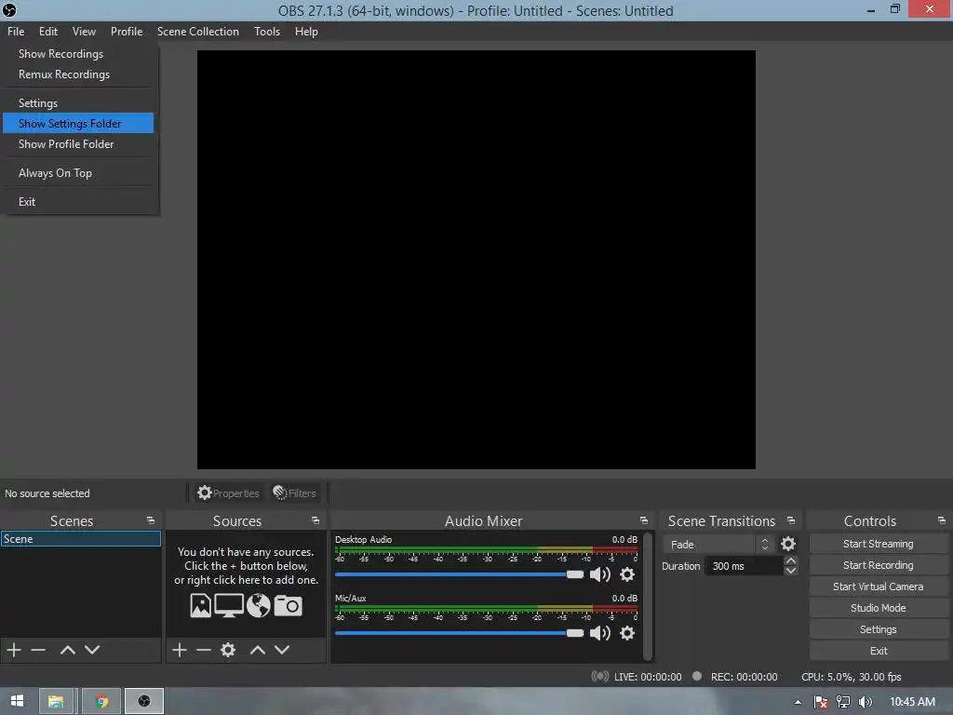
Task: Add a new scene with plus icon
Action: pyautogui.click(x=14, y=650)
